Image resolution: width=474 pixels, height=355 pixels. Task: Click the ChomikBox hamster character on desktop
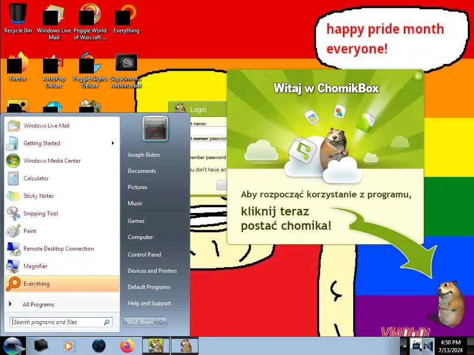[450, 303]
